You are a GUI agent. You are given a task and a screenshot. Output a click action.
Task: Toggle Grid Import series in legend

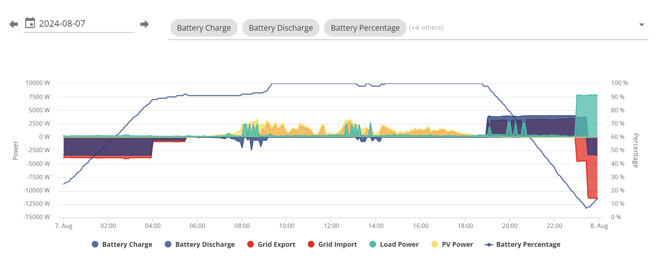332,244
